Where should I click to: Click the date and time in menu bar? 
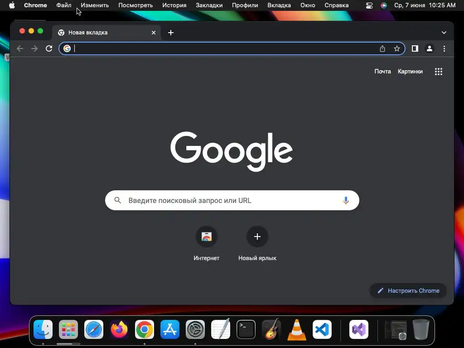[425, 5]
